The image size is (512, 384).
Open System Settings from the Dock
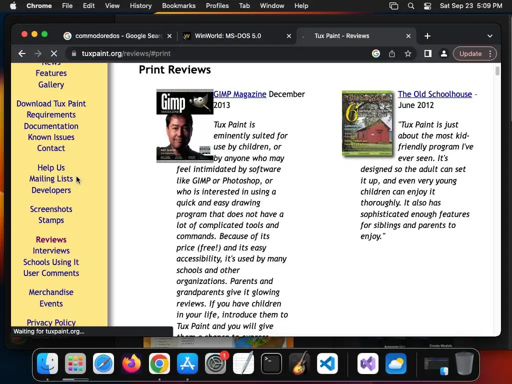click(215, 363)
